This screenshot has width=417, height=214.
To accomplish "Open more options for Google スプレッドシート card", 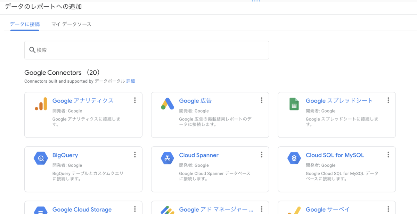I will pyautogui.click(x=388, y=100).
